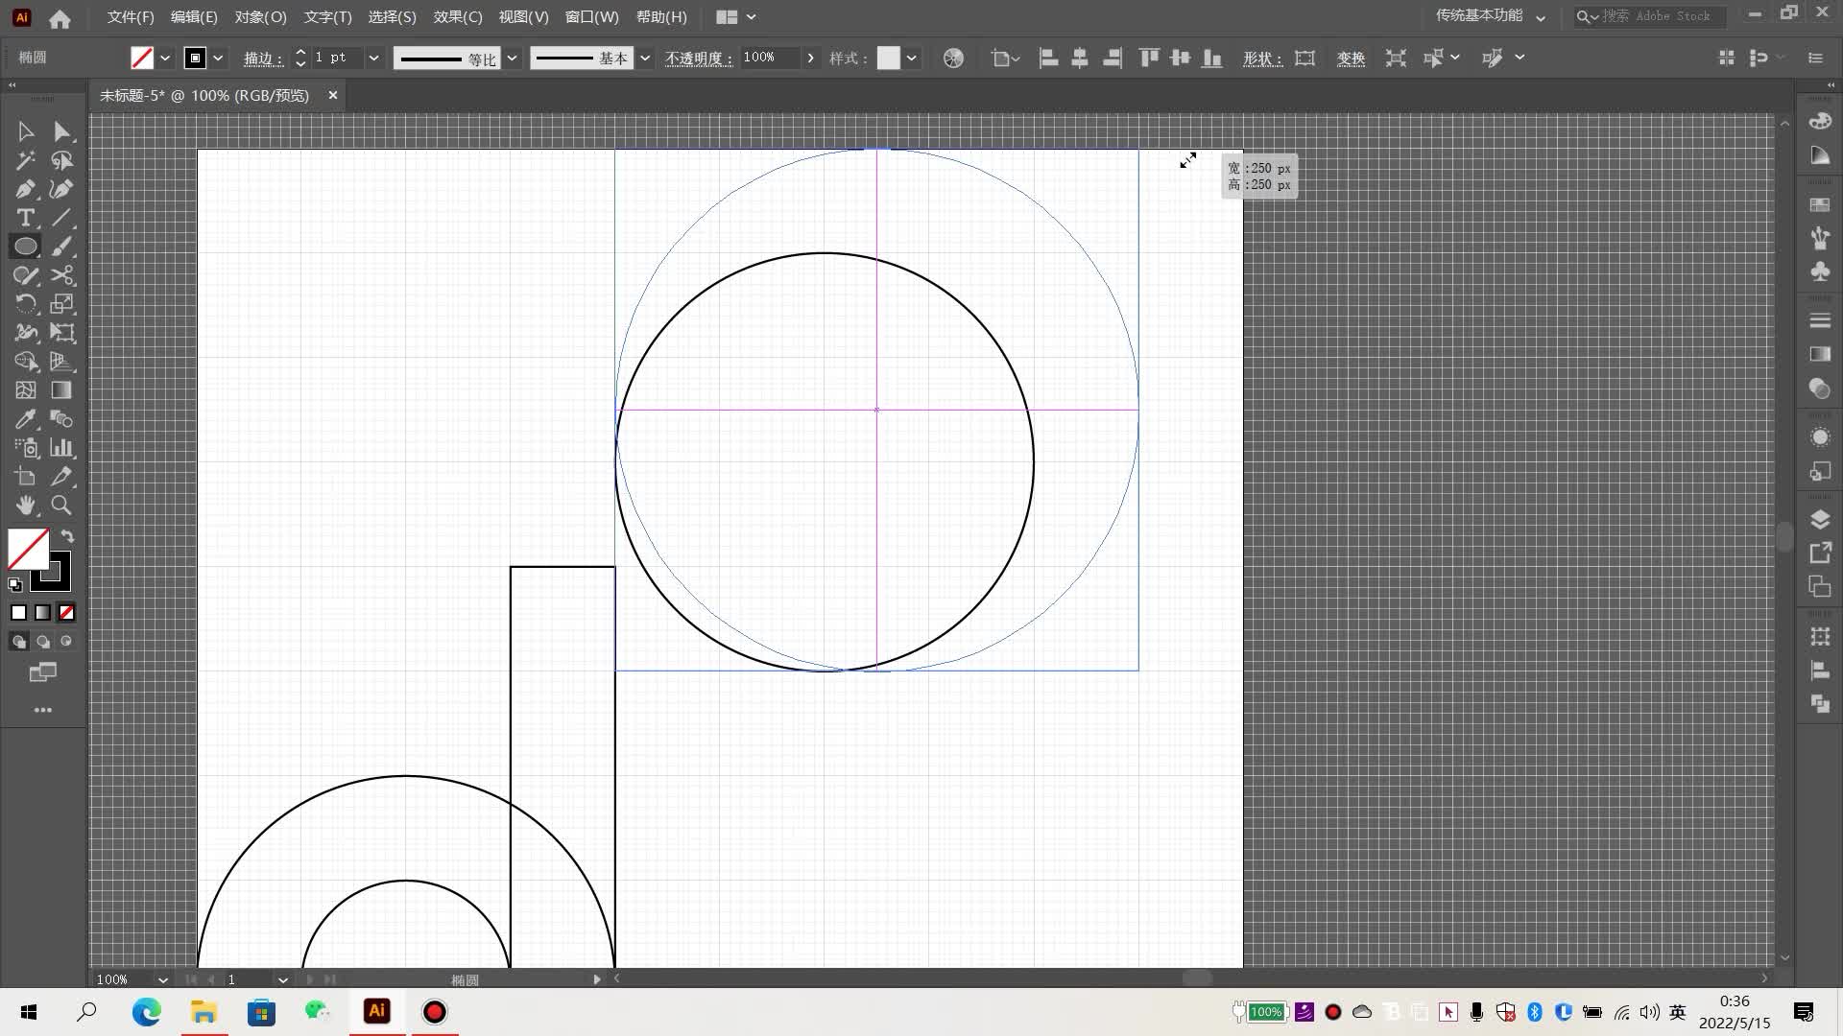The image size is (1843, 1036).
Task: Select the Pen tool
Action: click(26, 189)
